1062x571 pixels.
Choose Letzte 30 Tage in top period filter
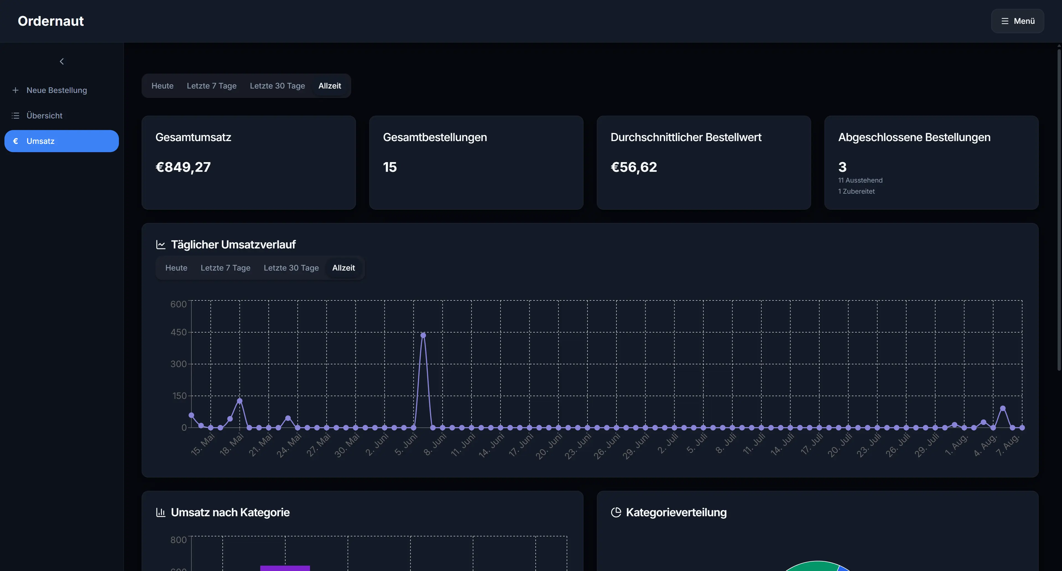point(277,86)
